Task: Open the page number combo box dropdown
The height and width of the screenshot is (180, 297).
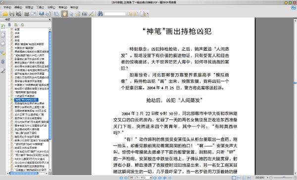Action: tap(151, 178)
